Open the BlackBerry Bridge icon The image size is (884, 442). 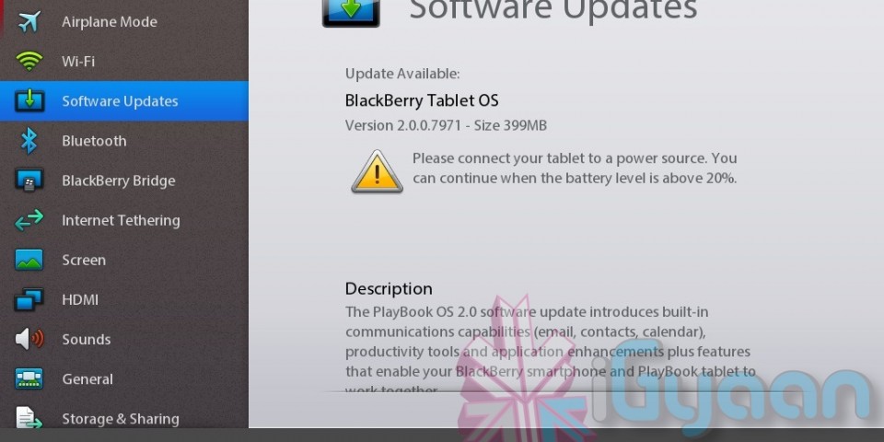[29, 180]
